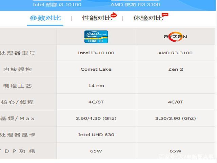Click the 核心/线程 row label
Screen dimensions: 217x163
(x=17, y=102)
